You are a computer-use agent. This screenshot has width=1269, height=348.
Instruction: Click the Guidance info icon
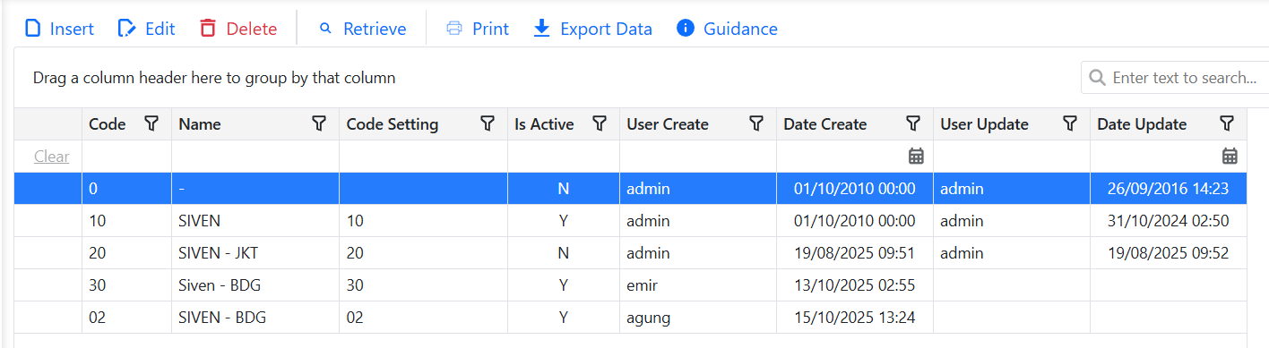point(686,29)
